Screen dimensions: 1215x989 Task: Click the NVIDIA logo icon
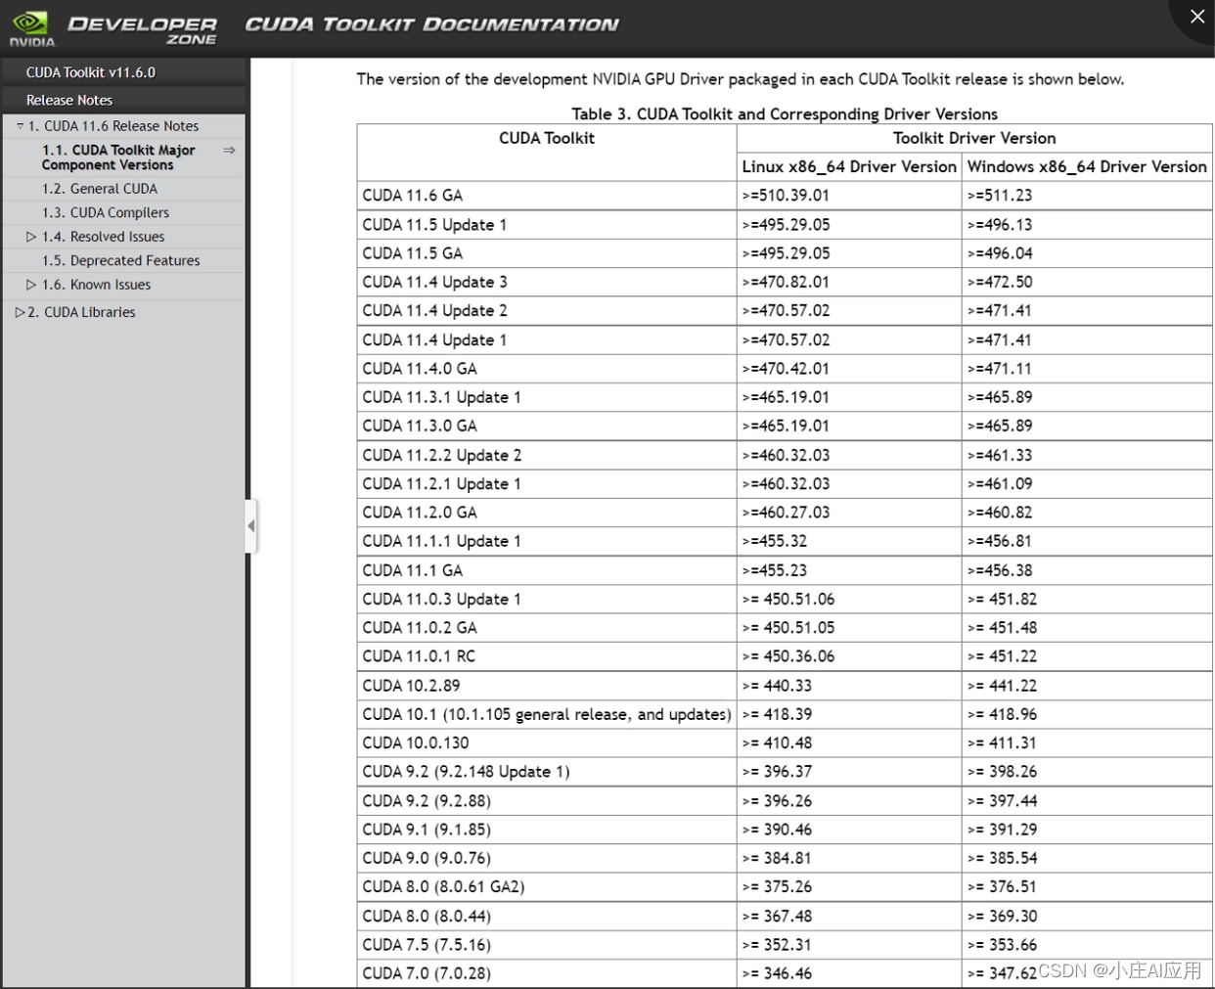[31, 28]
